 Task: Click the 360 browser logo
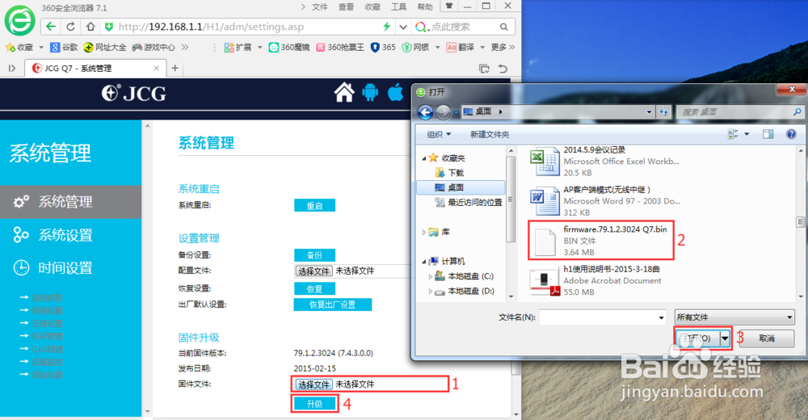click(19, 19)
